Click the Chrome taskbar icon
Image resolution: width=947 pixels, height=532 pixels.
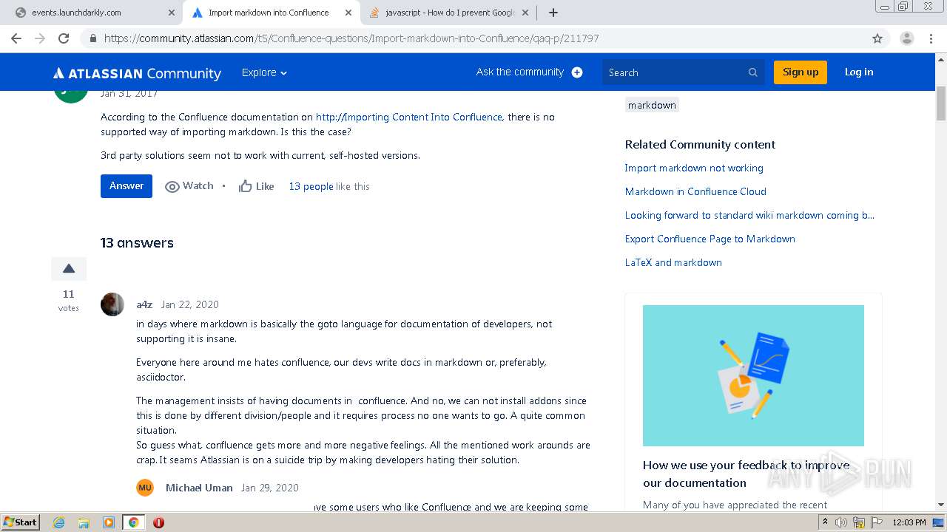coord(133,522)
